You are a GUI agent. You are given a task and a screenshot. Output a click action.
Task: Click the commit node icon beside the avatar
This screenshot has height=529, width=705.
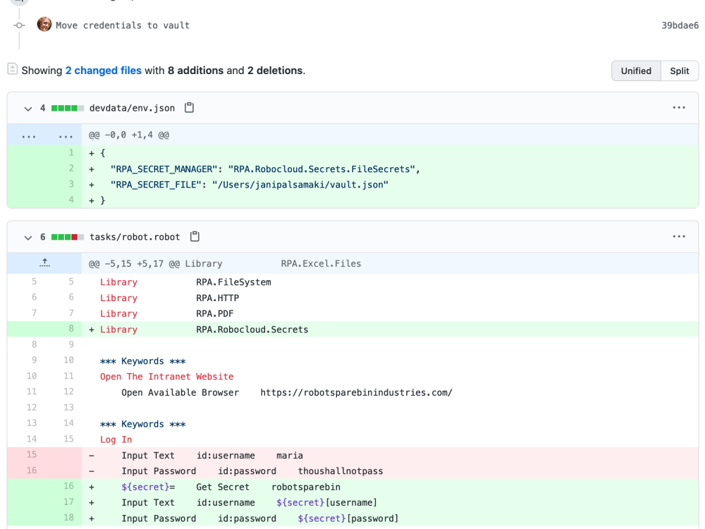(19, 25)
